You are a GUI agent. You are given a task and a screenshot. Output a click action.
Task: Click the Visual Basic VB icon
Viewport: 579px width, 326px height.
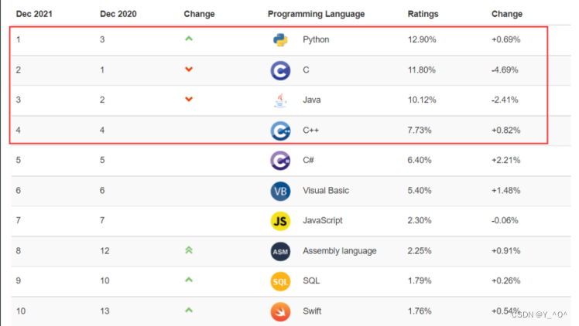click(x=280, y=191)
